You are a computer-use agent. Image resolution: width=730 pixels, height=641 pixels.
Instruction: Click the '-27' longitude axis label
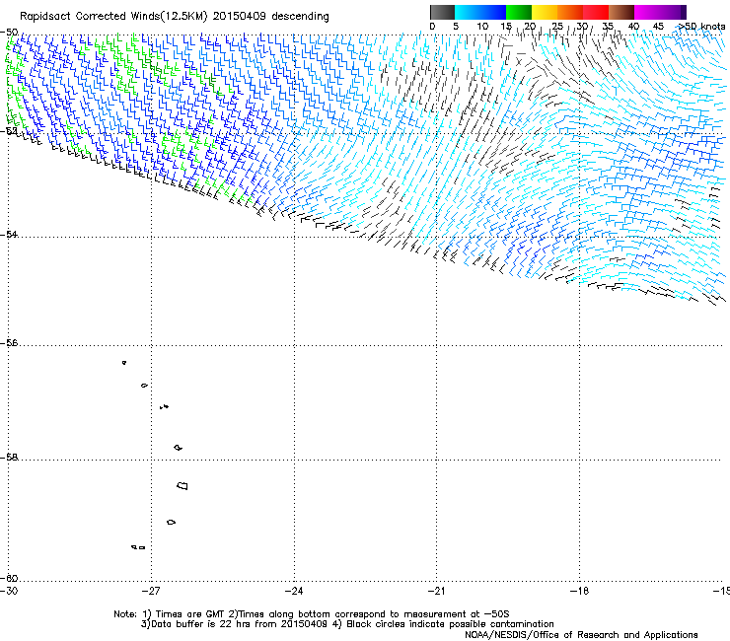pos(151,591)
